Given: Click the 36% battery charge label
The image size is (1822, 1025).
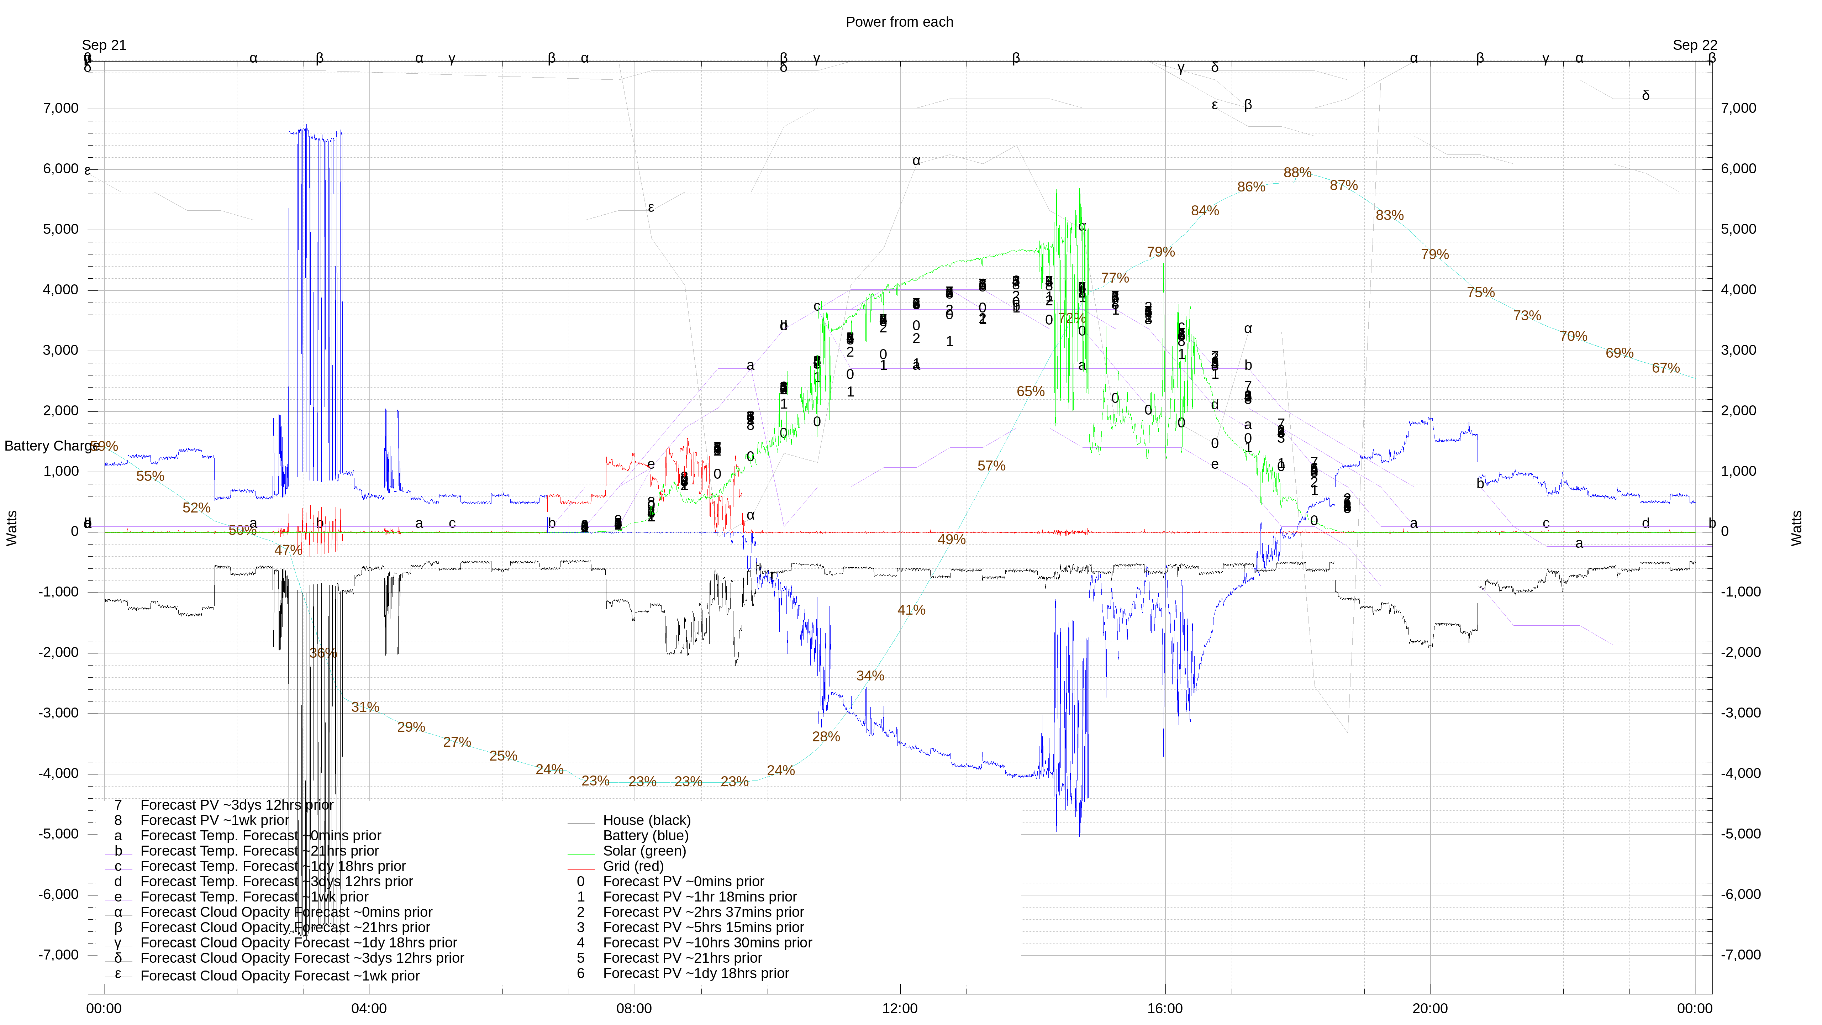Looking at the screenshot, I should click(322, 653).
